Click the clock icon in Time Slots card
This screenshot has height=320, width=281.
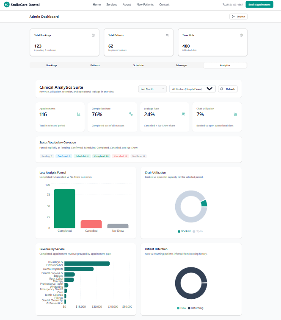pyautogui.click(x=241, y=35)
